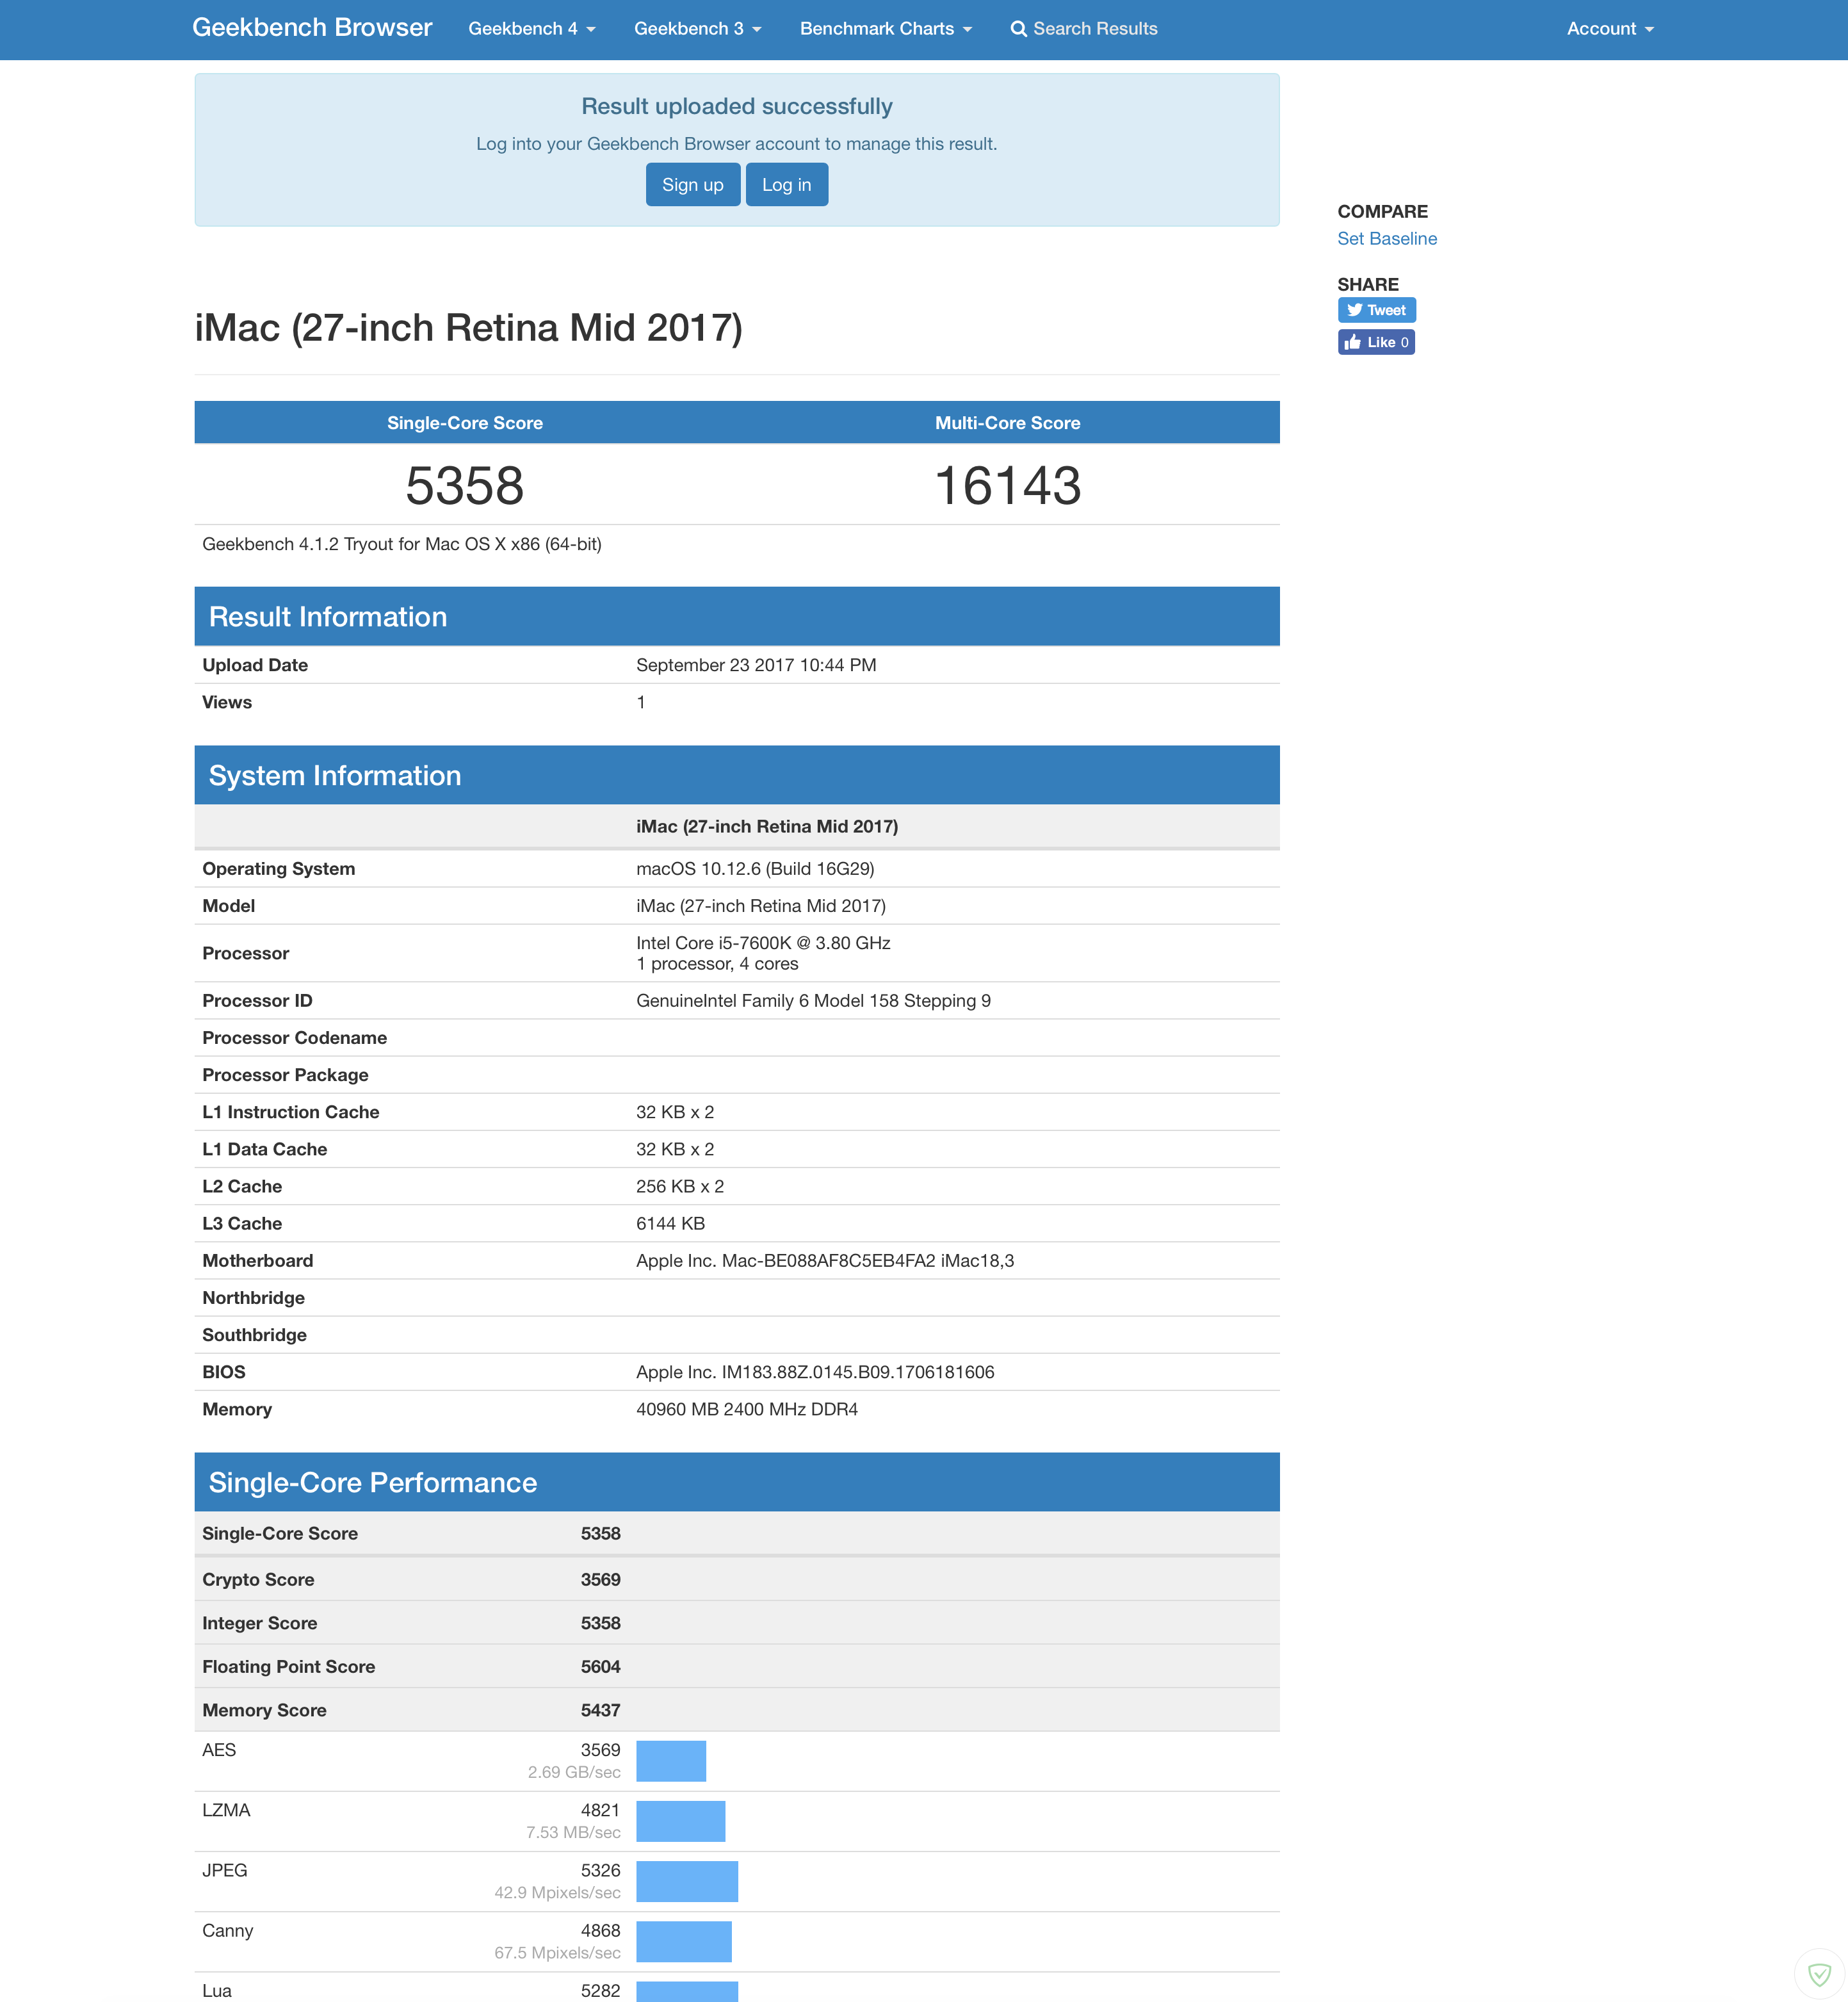The image size is (1848, 2002).
Task: Click the GenuineIntel Family 6 Processor ID value
Action: point(813,1001)
